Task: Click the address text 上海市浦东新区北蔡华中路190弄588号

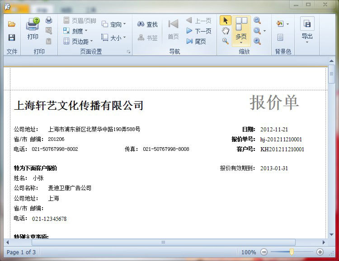Action: pos(94,129)
